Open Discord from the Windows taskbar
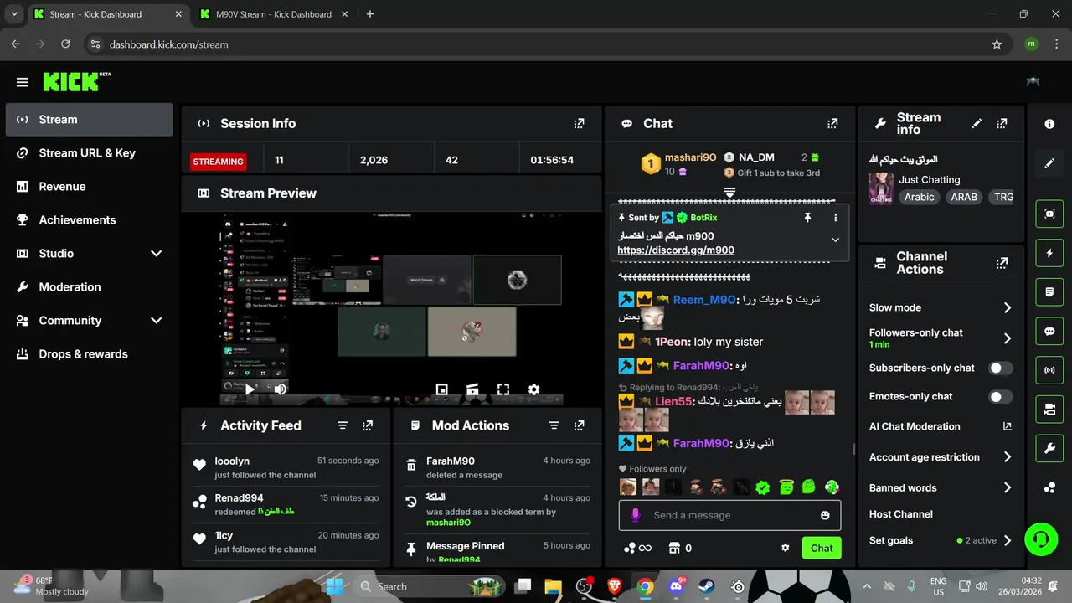Image resolution: width=1072 pixels, height=603 pixels. coord(675,586)
